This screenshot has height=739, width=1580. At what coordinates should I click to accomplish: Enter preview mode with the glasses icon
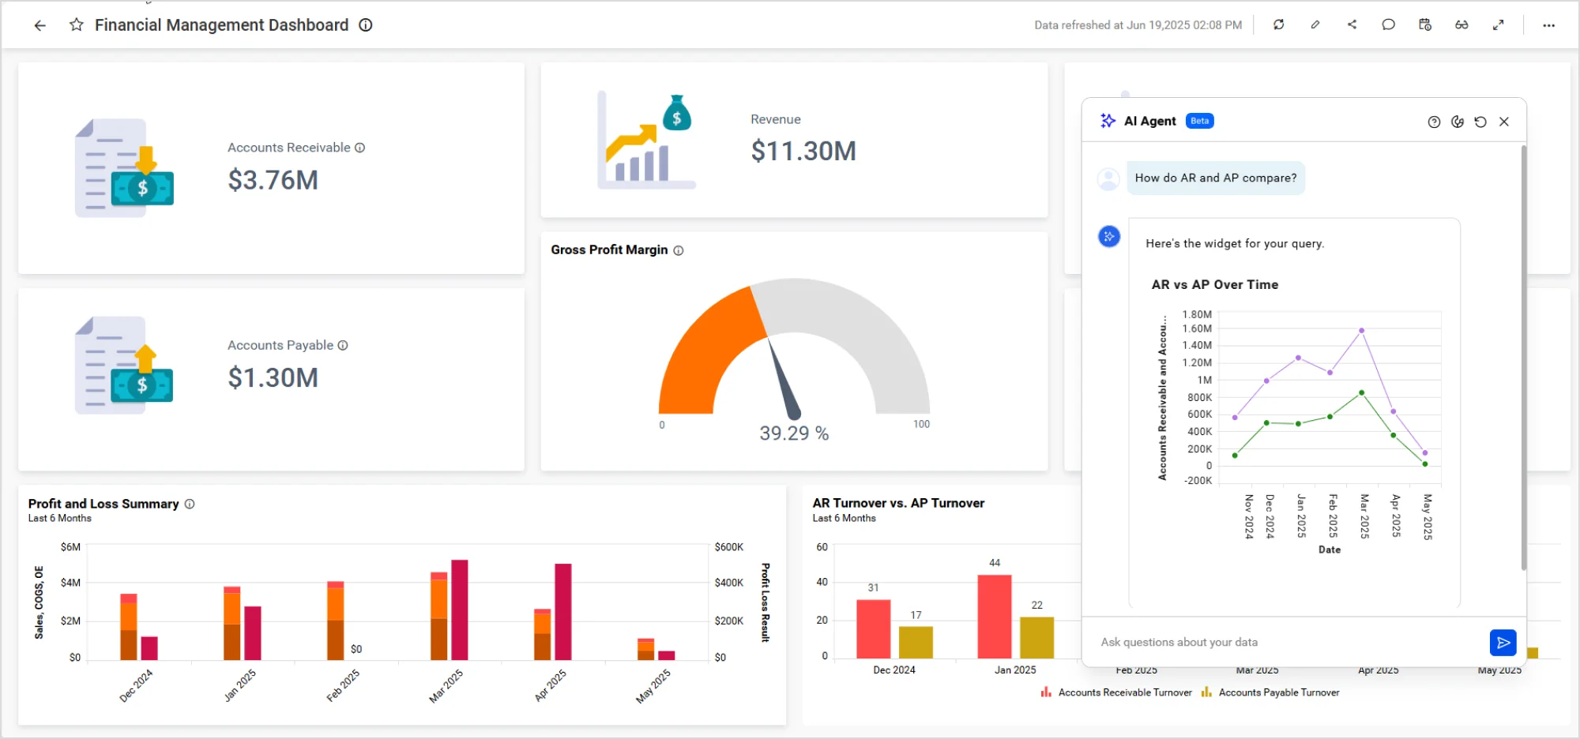click(x=1461, y=24)
